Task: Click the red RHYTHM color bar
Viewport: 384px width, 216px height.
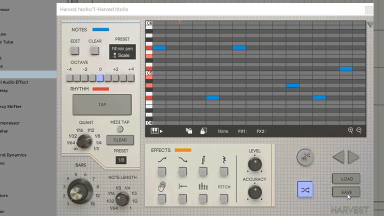Action: (100, 89)
